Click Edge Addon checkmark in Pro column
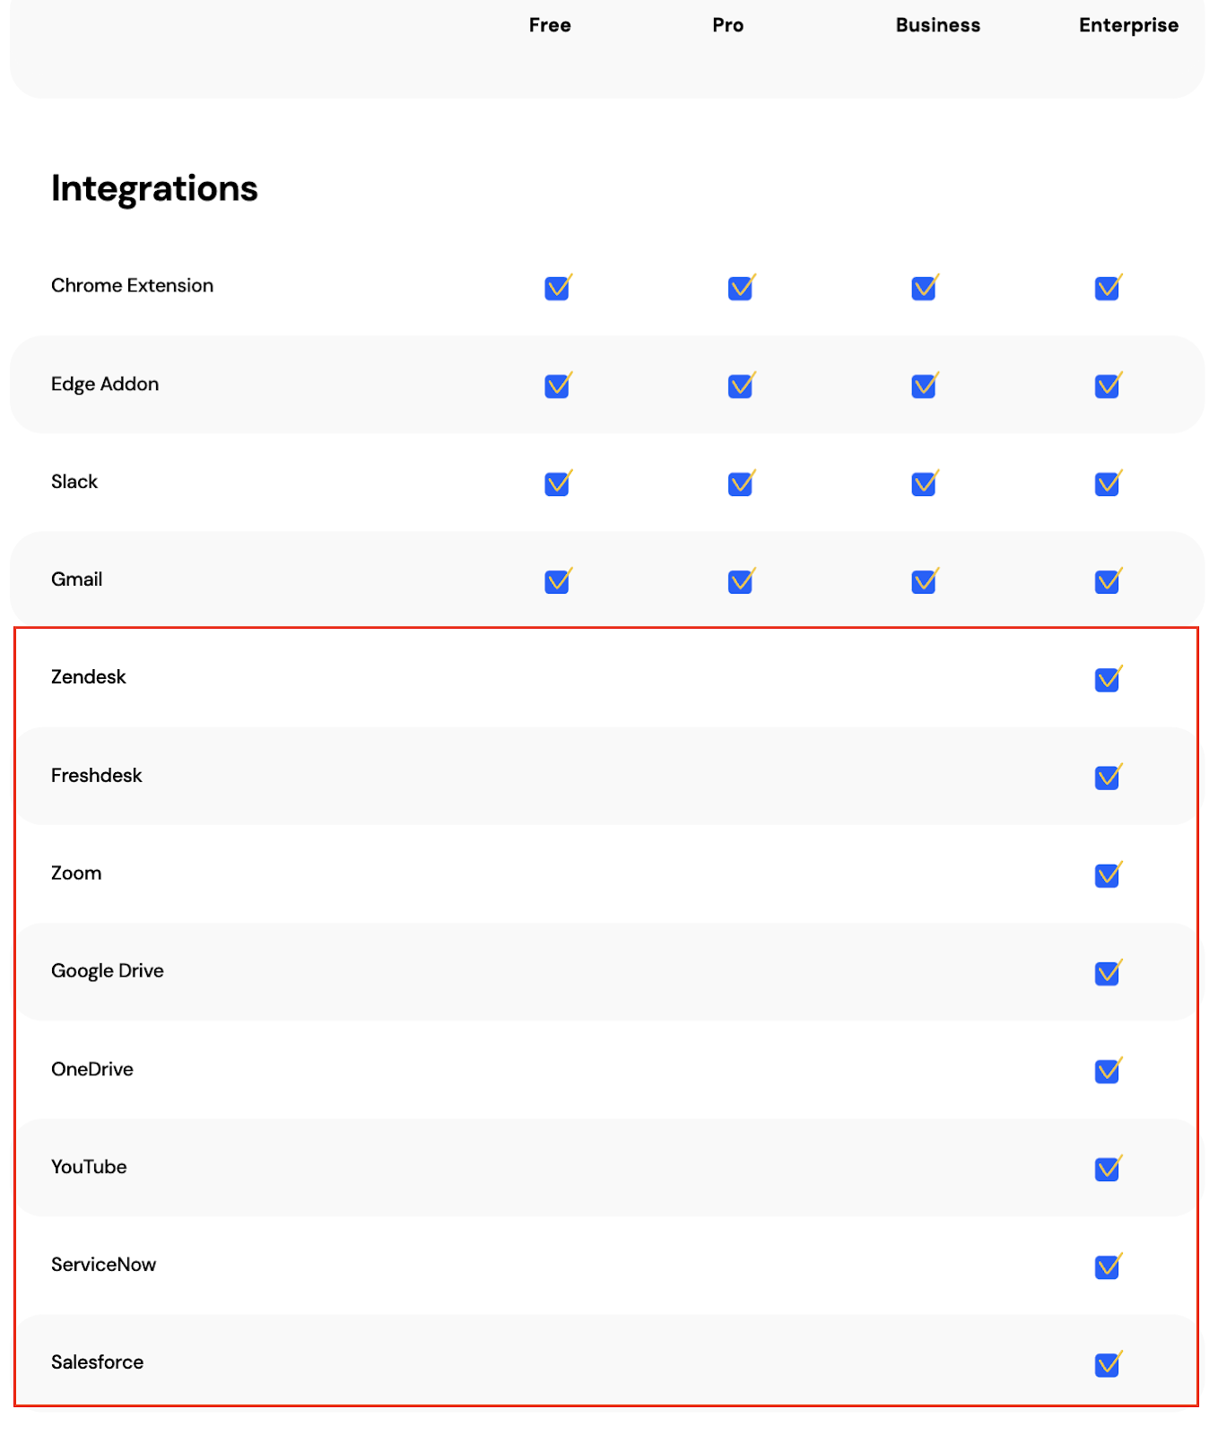1218x1435 pixels. (742, 385)
